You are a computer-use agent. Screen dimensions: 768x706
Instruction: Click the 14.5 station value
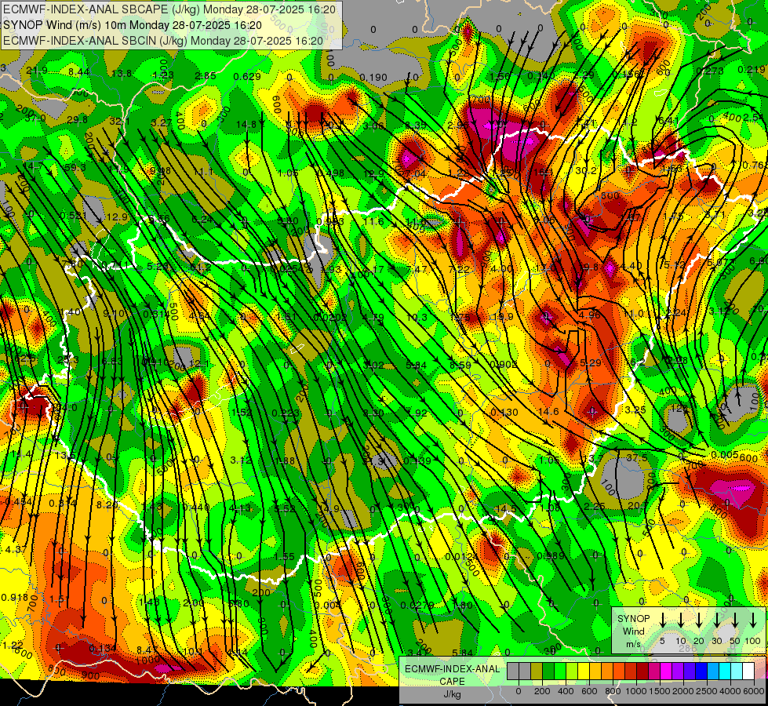(506, 509)
